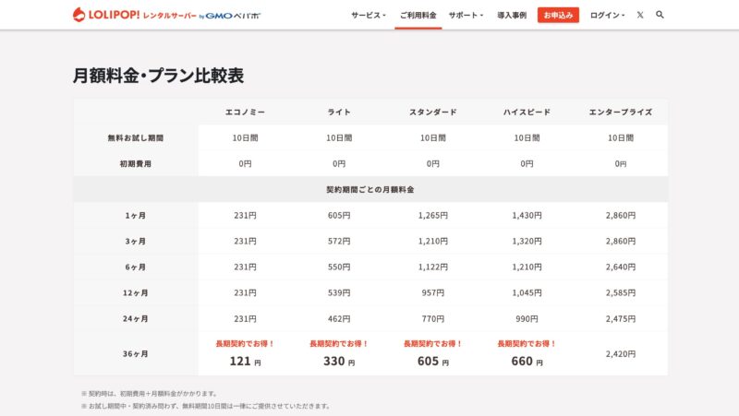The width and height of the screenshot is (739, 416).
Task: Click the 1ヶ月 row label
Action: pos(135,216)
